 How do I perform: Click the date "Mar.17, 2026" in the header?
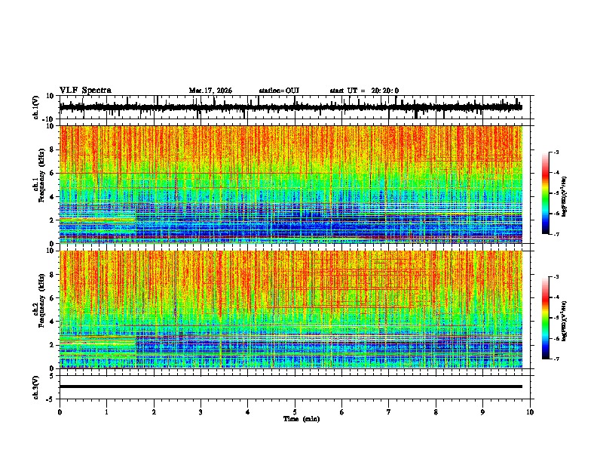point(210,91)
